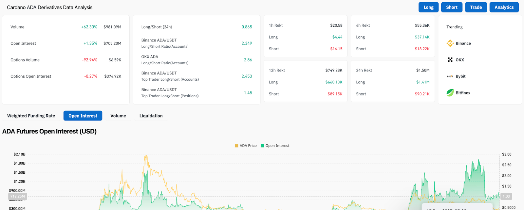Image resolution: width=524 pixels, height=210 pixels.
Task: Open the Analytics button
Action: [x=504, y=7]
